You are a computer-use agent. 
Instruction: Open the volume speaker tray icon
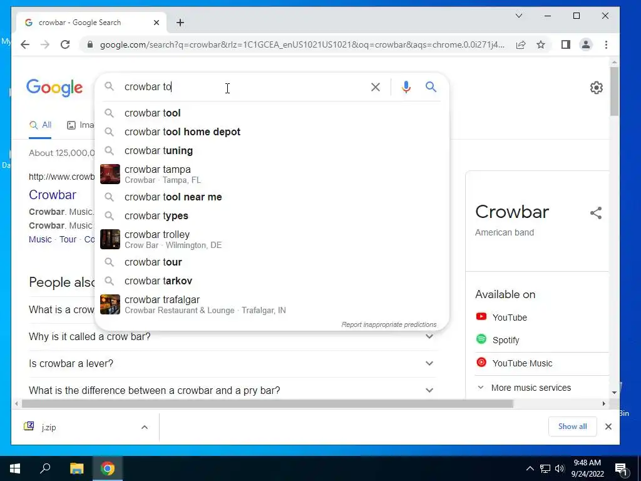pyautogui.click(x=560, y=468)
